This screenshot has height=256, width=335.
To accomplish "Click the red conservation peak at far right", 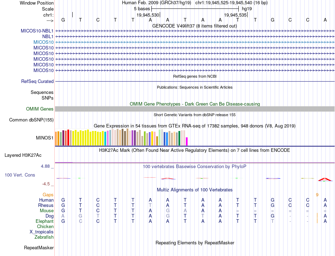I will 325,179.
